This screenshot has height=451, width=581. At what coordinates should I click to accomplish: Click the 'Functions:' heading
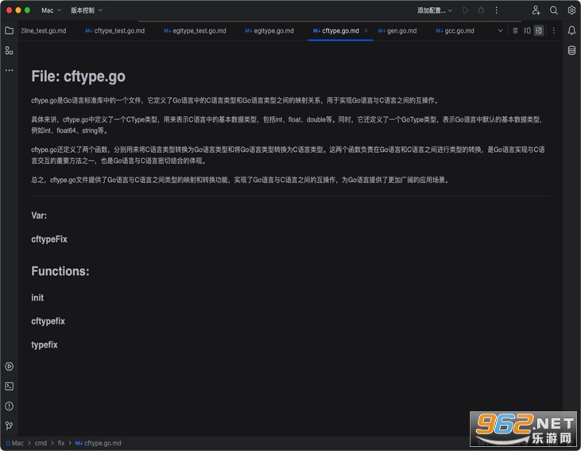point(60,271)
